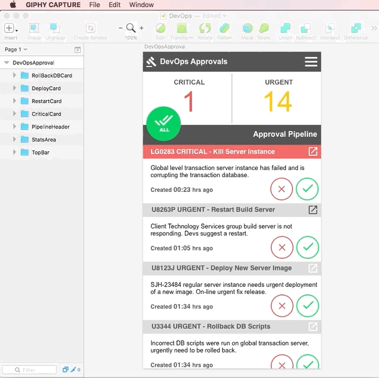The height and width of the screenshot is (378, 379).
Task: Expand the TopBar layer group
Action: 14,152
